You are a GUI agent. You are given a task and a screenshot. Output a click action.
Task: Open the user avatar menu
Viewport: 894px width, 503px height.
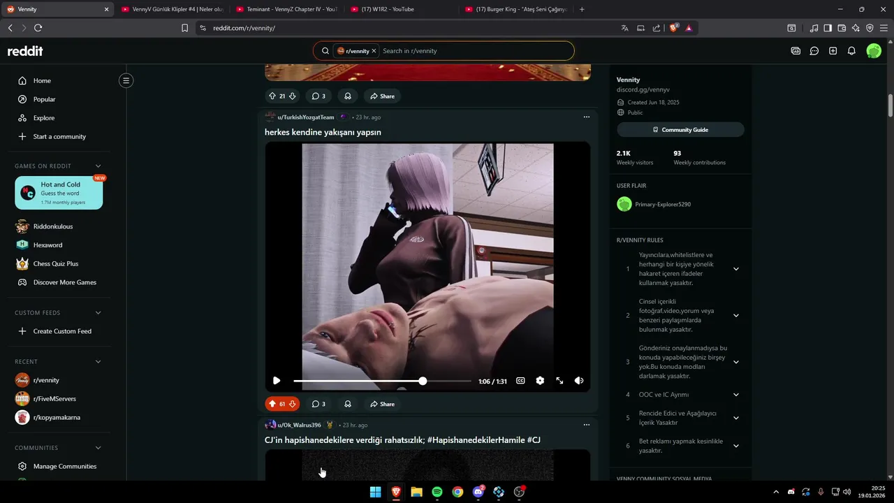coord(874,51)
